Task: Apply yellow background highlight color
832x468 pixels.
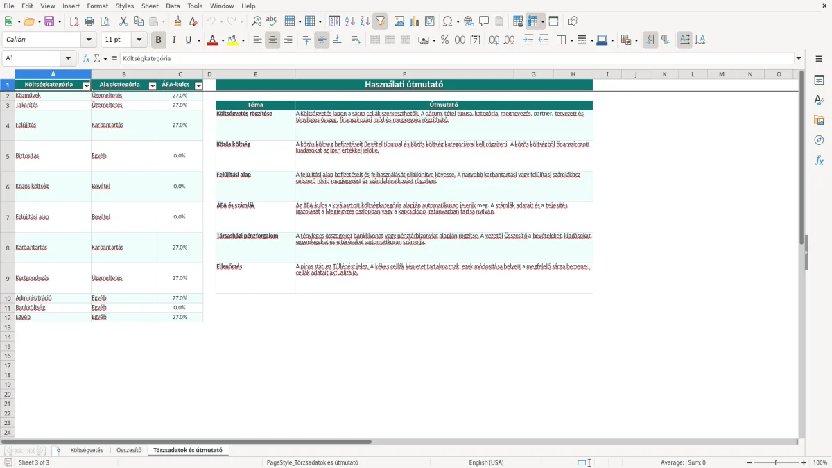Action: click(232, 40)
